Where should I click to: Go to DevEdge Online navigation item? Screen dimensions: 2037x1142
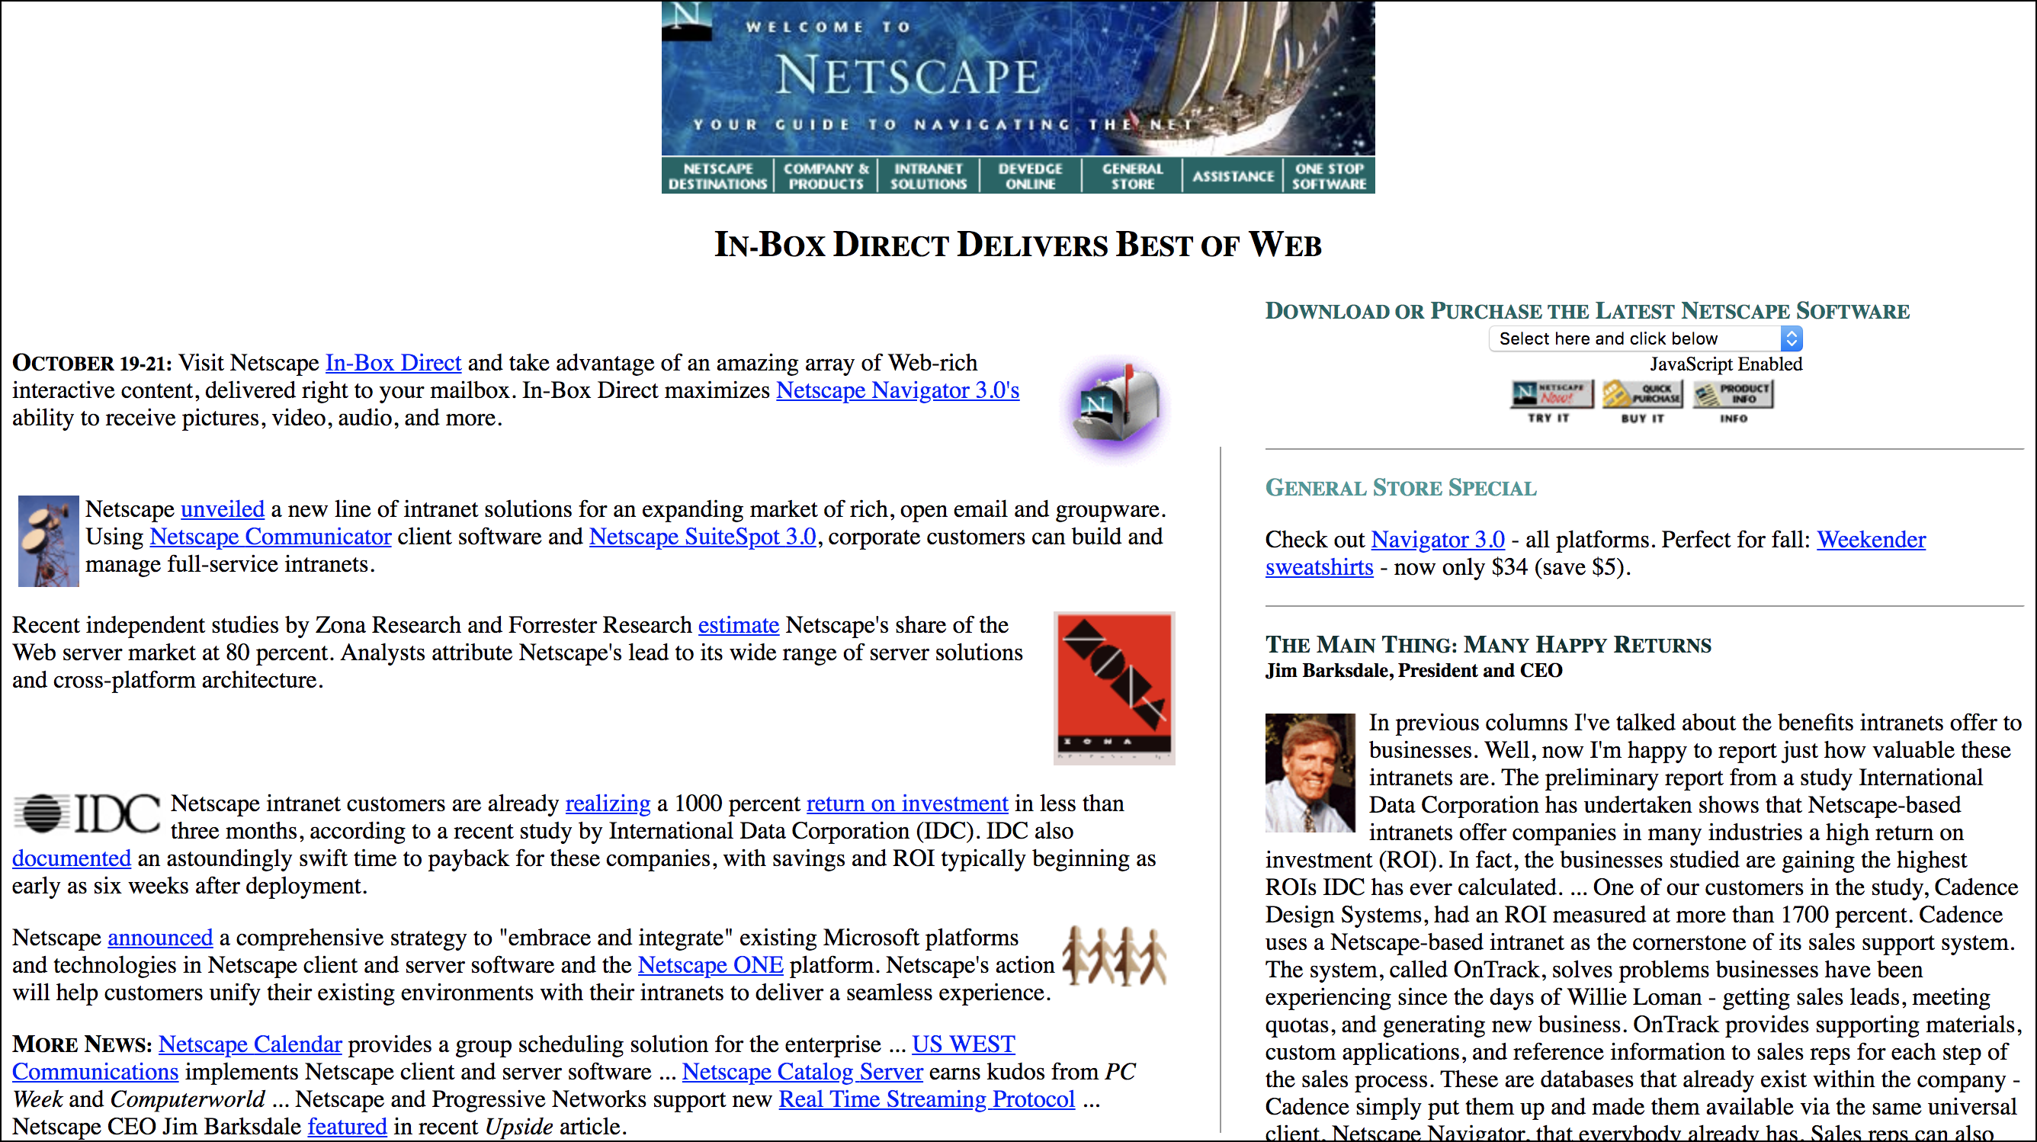pyautogui.click(x=1030, y=175)
